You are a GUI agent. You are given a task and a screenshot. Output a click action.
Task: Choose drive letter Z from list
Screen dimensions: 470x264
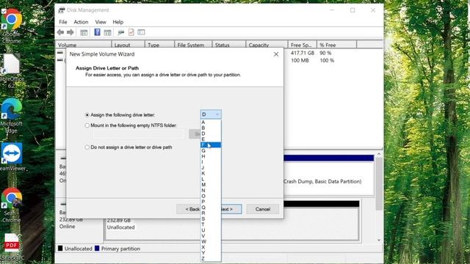(211, 258)
